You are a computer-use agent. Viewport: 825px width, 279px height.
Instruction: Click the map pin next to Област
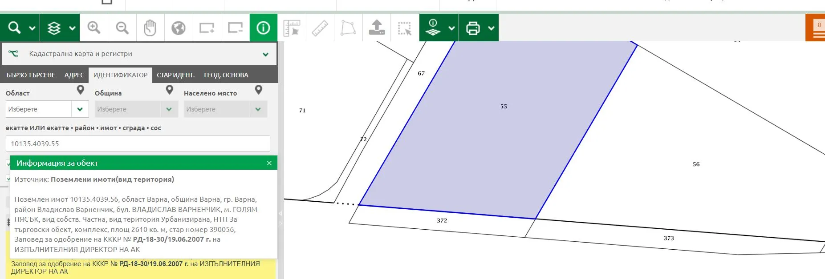pos(81,90)
